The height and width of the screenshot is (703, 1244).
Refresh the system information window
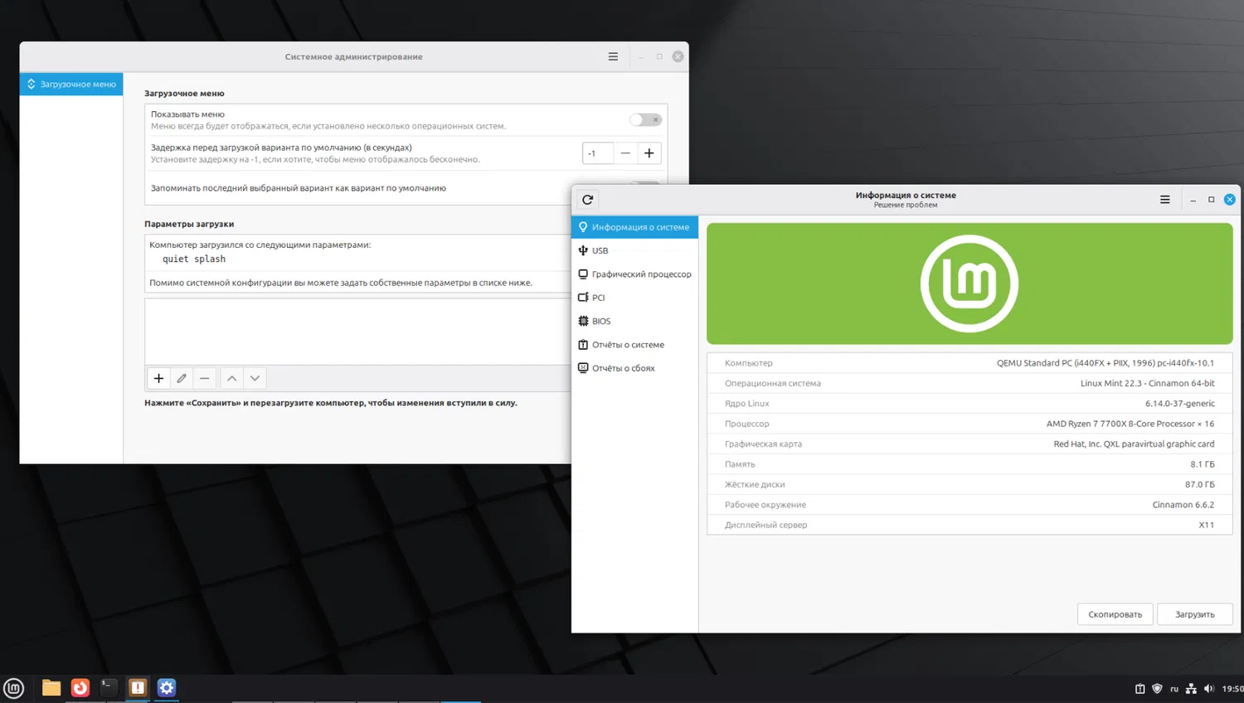click(588, 200)
